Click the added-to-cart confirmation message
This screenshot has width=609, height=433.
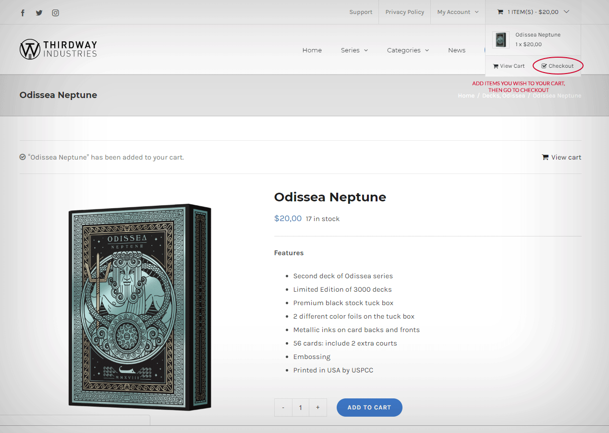pos(106,157)
